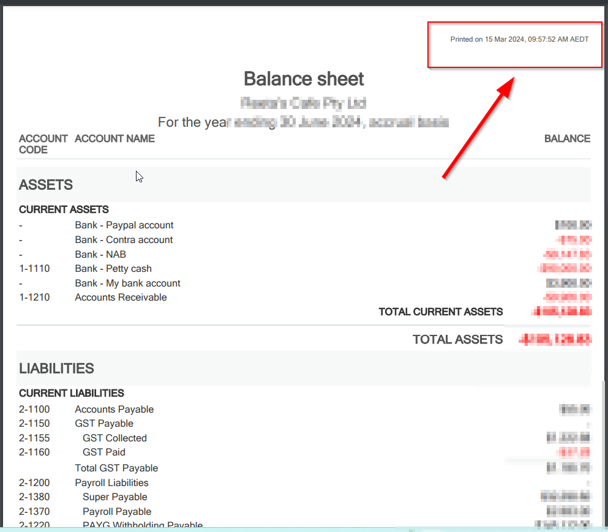Screen dimensions: 608x532
Task: Click account code 2-1155
Action: [x=34, y=438]
